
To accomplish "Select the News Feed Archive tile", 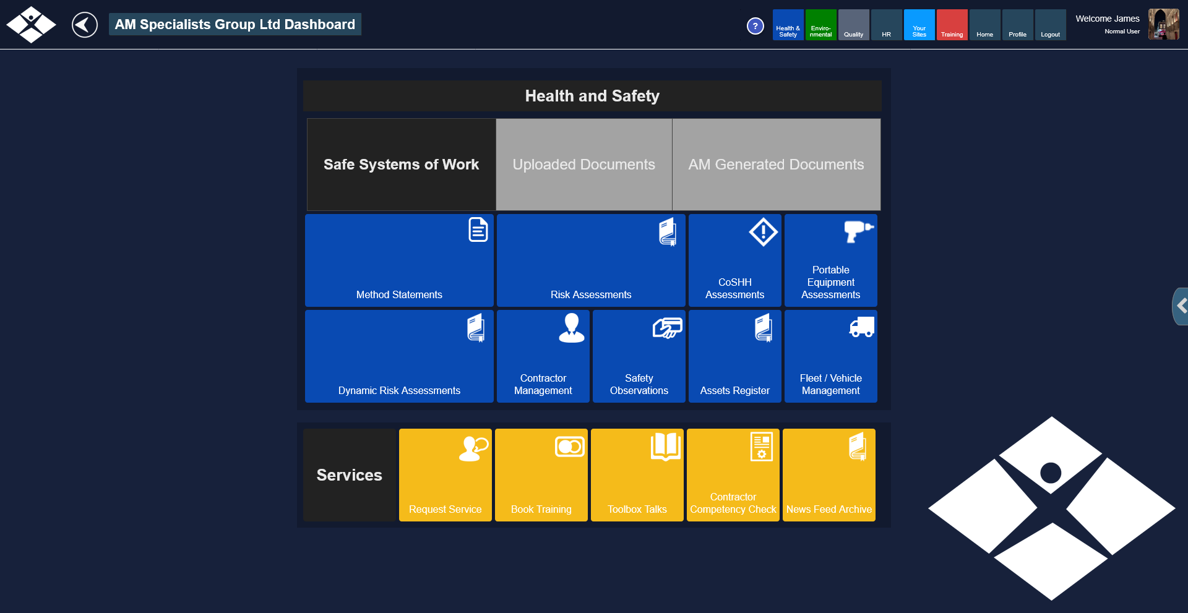I will 829,475.
